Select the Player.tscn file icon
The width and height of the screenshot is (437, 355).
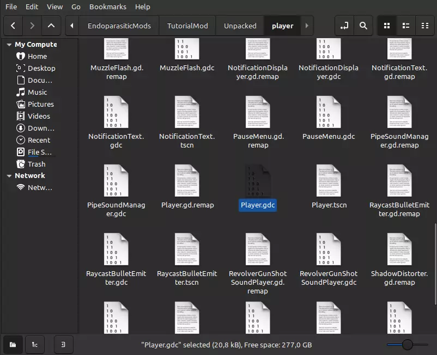click(x=329, y=181)
